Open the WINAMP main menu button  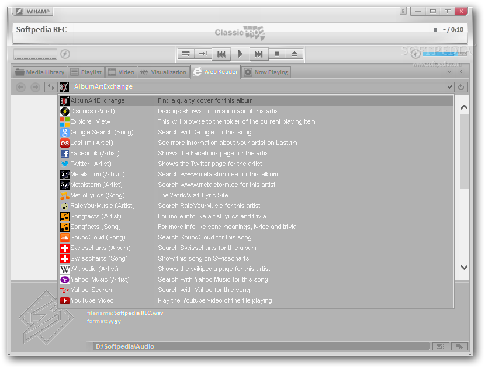click(x=33, y=12)
